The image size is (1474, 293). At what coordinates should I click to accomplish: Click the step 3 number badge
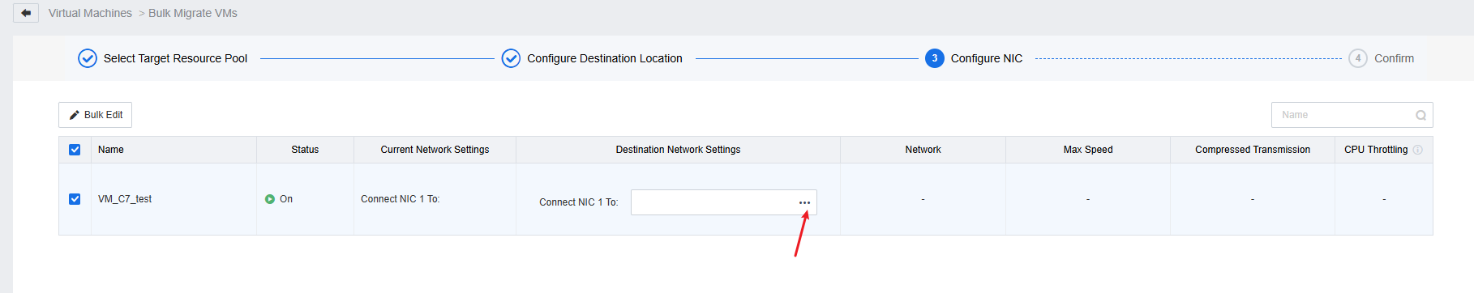(935, 58)
